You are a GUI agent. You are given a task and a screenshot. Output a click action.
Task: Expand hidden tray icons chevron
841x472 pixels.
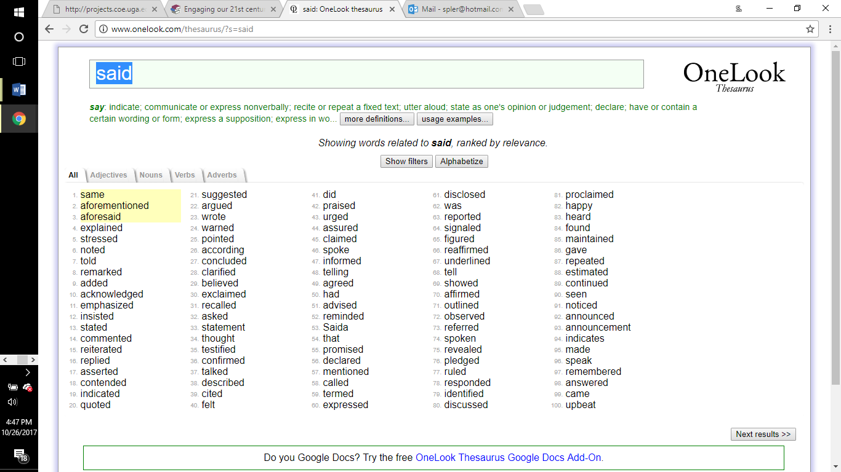[x=27, y=372]
